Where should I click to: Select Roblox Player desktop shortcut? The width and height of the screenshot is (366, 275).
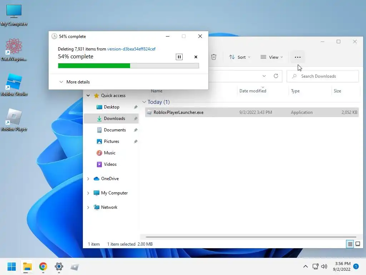click(14, 120)
